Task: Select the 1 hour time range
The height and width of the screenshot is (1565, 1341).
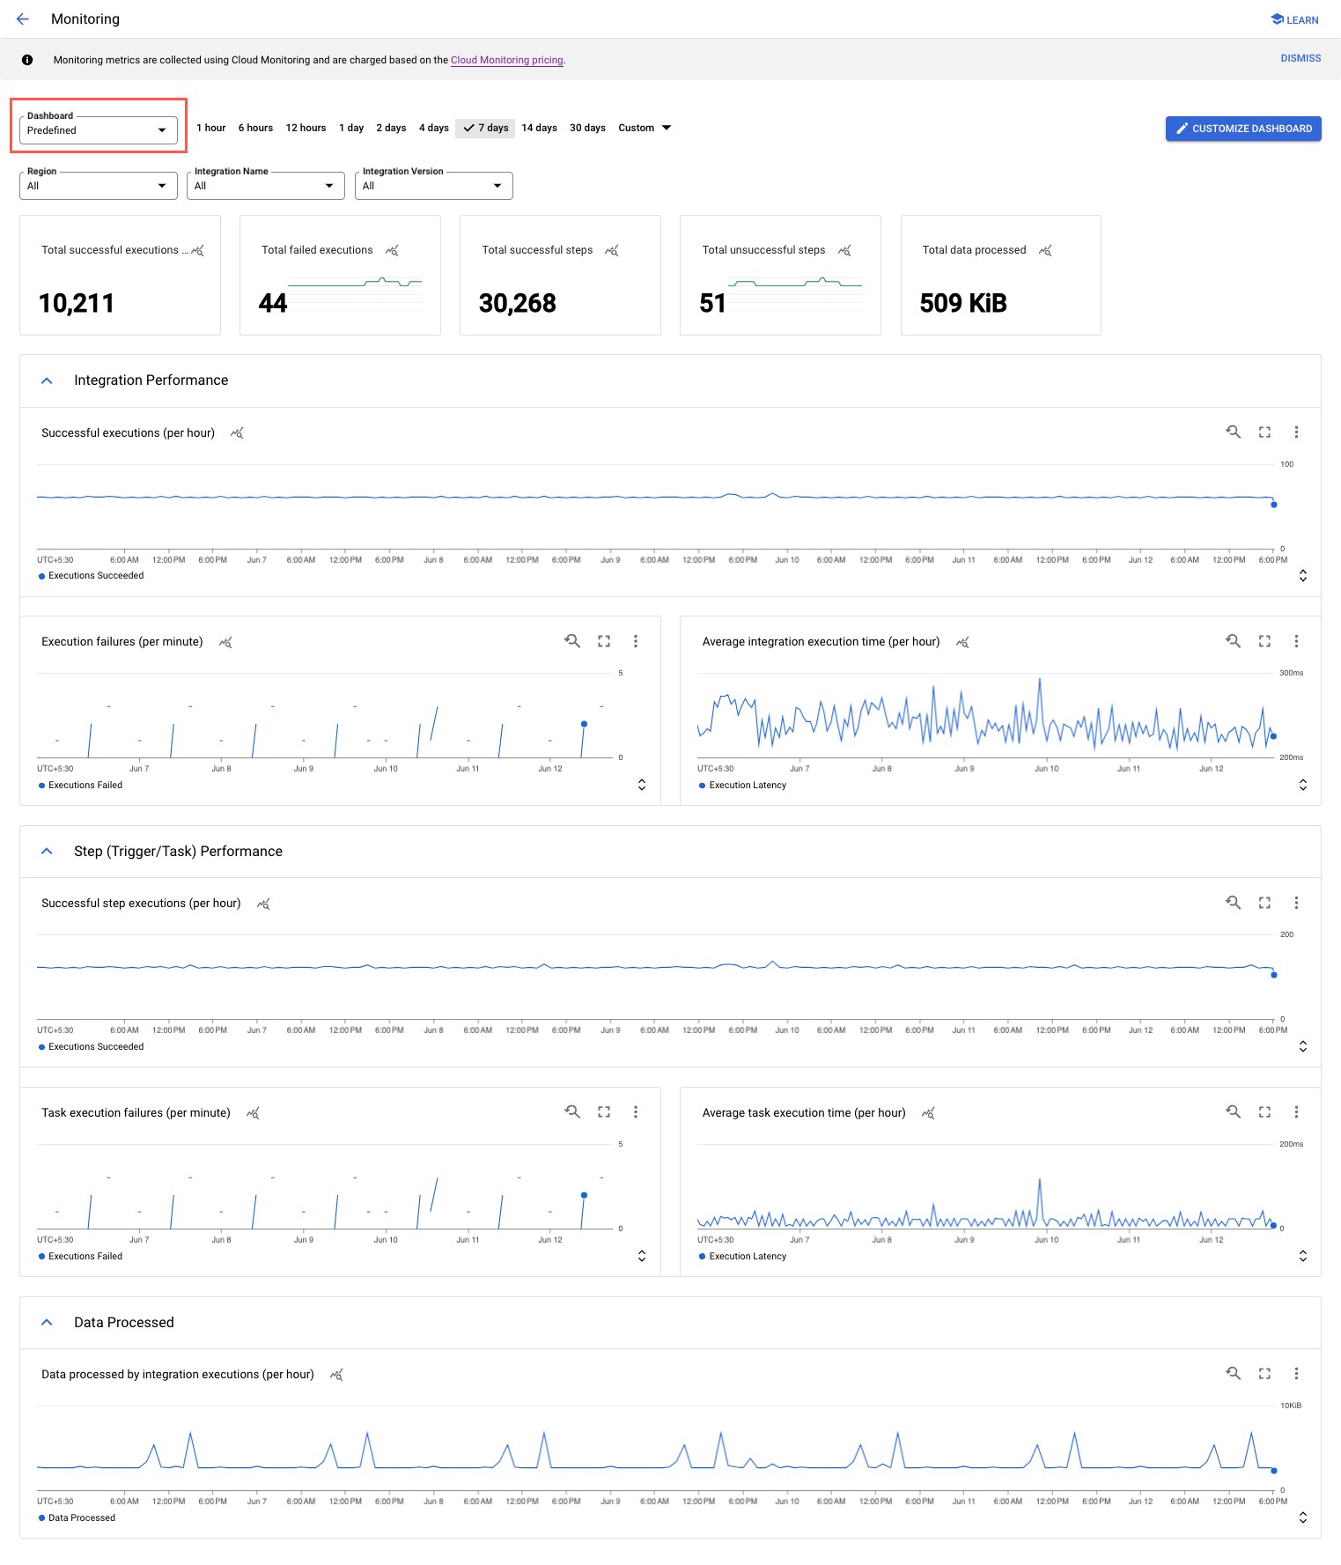Action: 211,128
